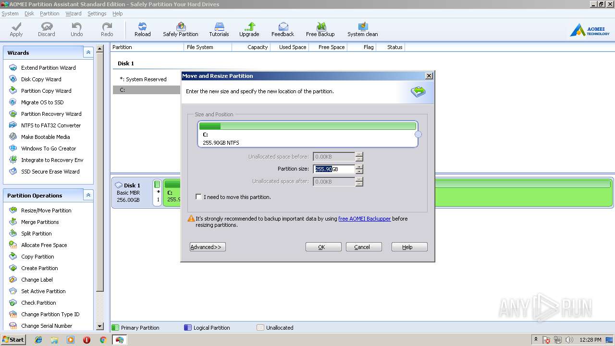Image resolution: width=615 pixels, height=346 pixels.
Task: Open the System menu
Action: pos(10,13)
